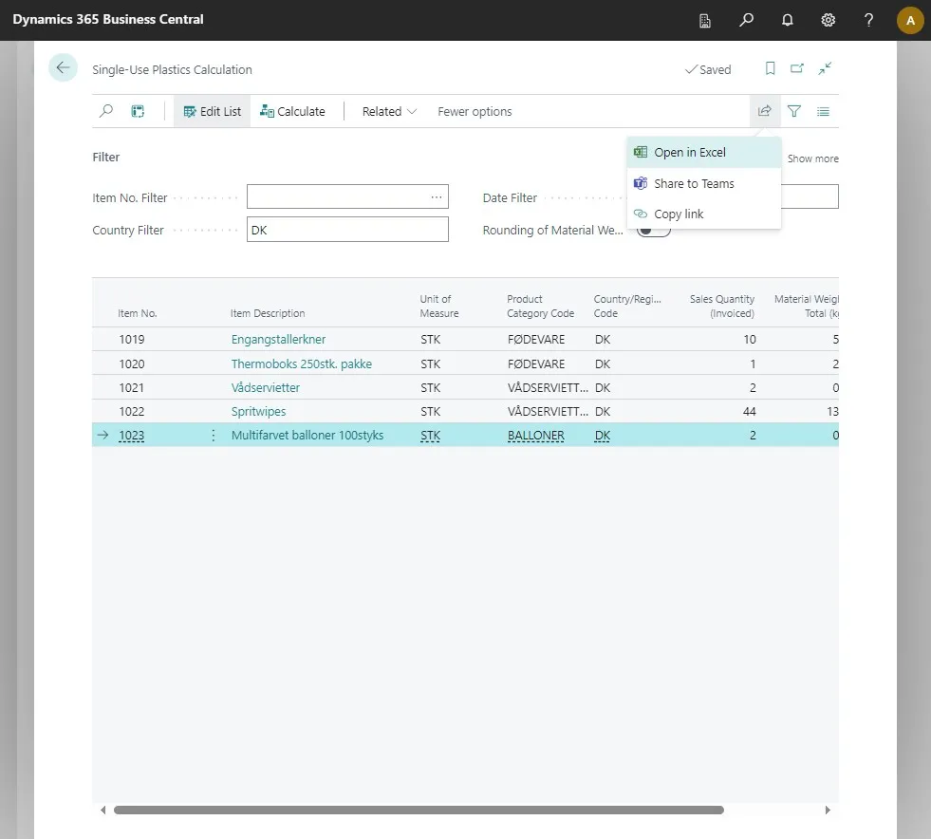
Task: Open the Engangstallerkner item link
Action: point(278,339)
